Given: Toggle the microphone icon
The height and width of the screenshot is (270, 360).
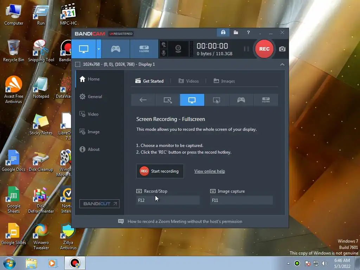Looking at the screenshot, I should click(x=163, y=53).
